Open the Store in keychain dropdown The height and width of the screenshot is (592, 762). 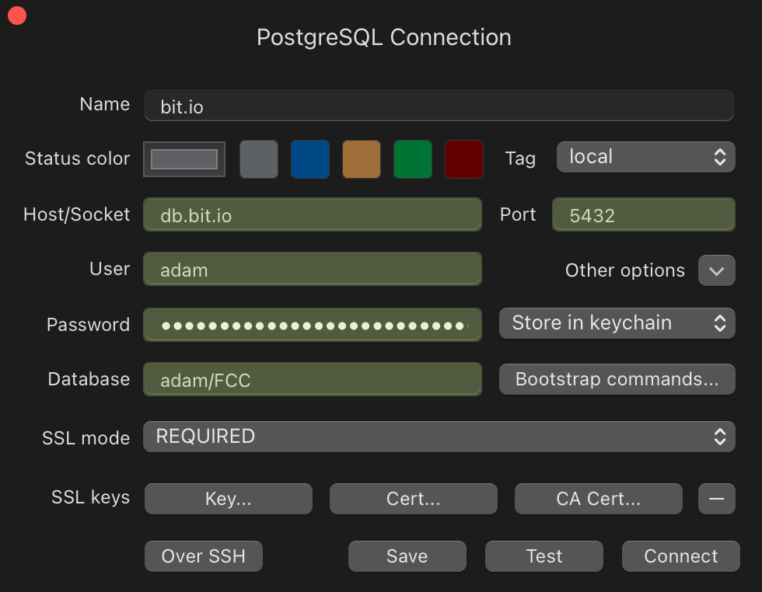617,323
